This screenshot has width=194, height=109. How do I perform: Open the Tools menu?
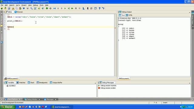tap(42, 5)
